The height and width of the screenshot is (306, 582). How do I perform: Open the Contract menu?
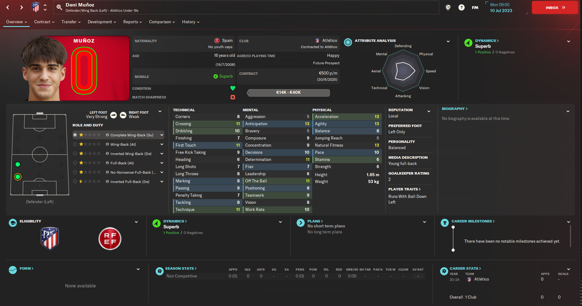[44, 22]
